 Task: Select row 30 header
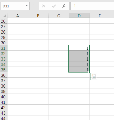pyautogui.click(x=3, y=43)
